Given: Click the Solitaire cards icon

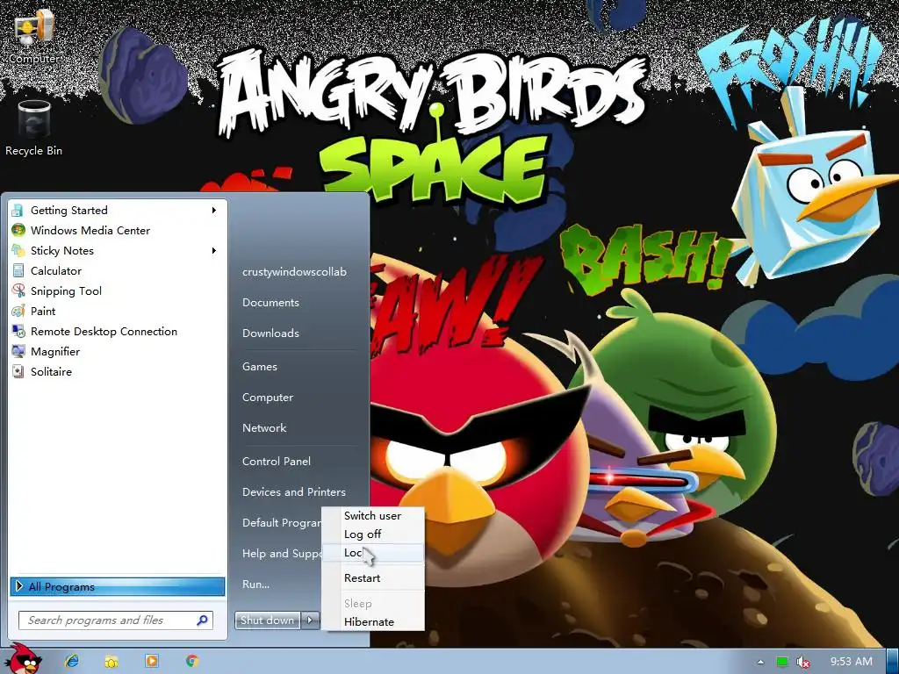Looking at the screenshot, I should [x=18, y=371].
